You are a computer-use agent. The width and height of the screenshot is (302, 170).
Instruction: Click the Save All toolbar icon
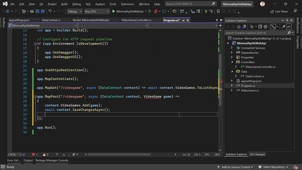tap(42, 11)
